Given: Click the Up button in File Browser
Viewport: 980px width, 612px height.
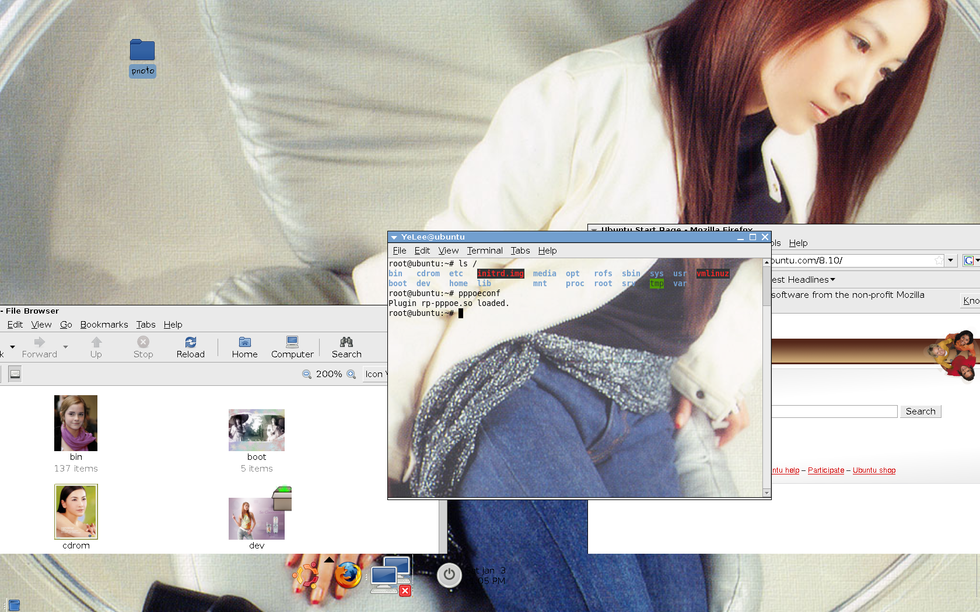Looking at the screenshot, I should (96, 347).
